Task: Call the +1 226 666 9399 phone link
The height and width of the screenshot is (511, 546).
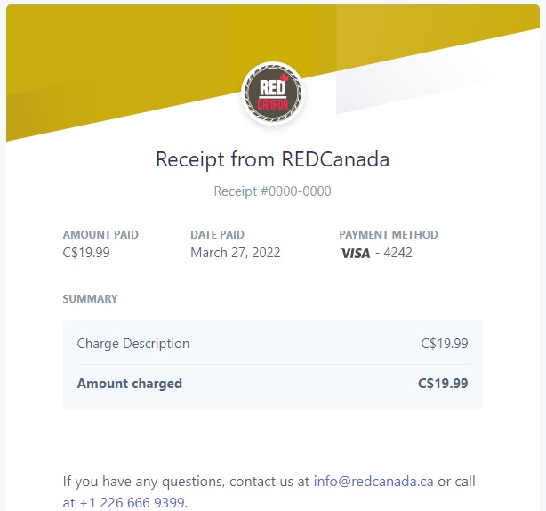Action: tap(132, 502)
